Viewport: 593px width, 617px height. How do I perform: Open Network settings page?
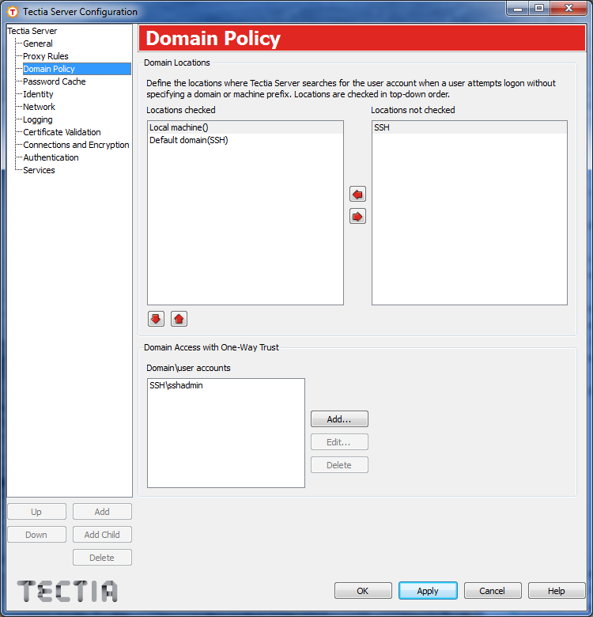click(x=39, y=107)
